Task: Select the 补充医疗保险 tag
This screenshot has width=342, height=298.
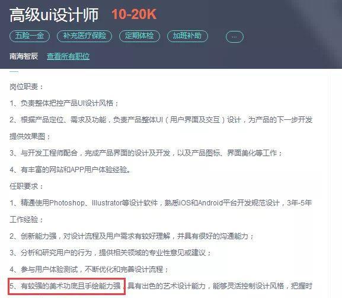Action: pyautogui.click(x=84, y=36)
